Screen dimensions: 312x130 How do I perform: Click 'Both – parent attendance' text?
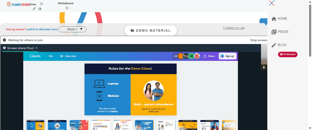[x=154, y=104]
